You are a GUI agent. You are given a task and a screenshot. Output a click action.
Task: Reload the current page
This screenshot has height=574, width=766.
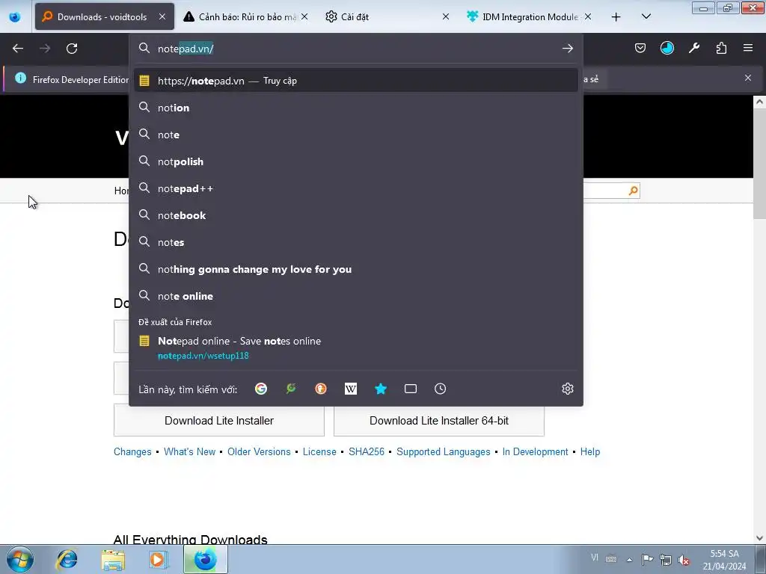(x=72, y=49)
